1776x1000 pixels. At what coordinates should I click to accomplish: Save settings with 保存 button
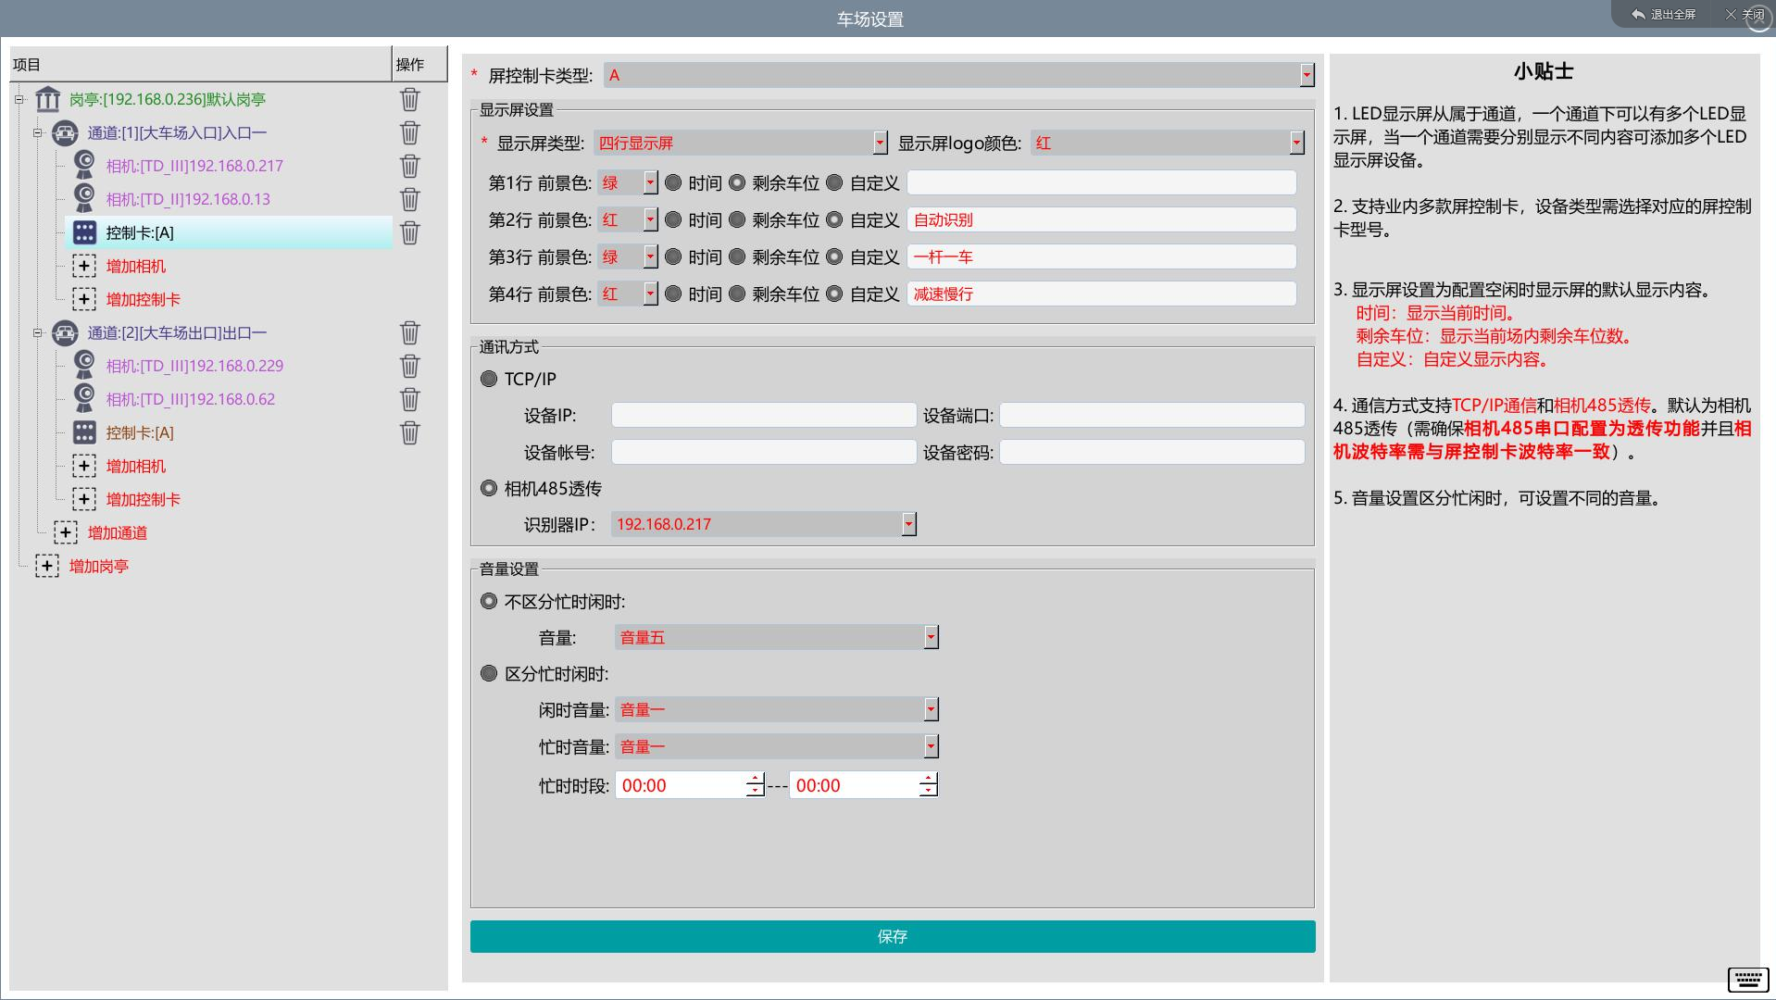point(893,936)
